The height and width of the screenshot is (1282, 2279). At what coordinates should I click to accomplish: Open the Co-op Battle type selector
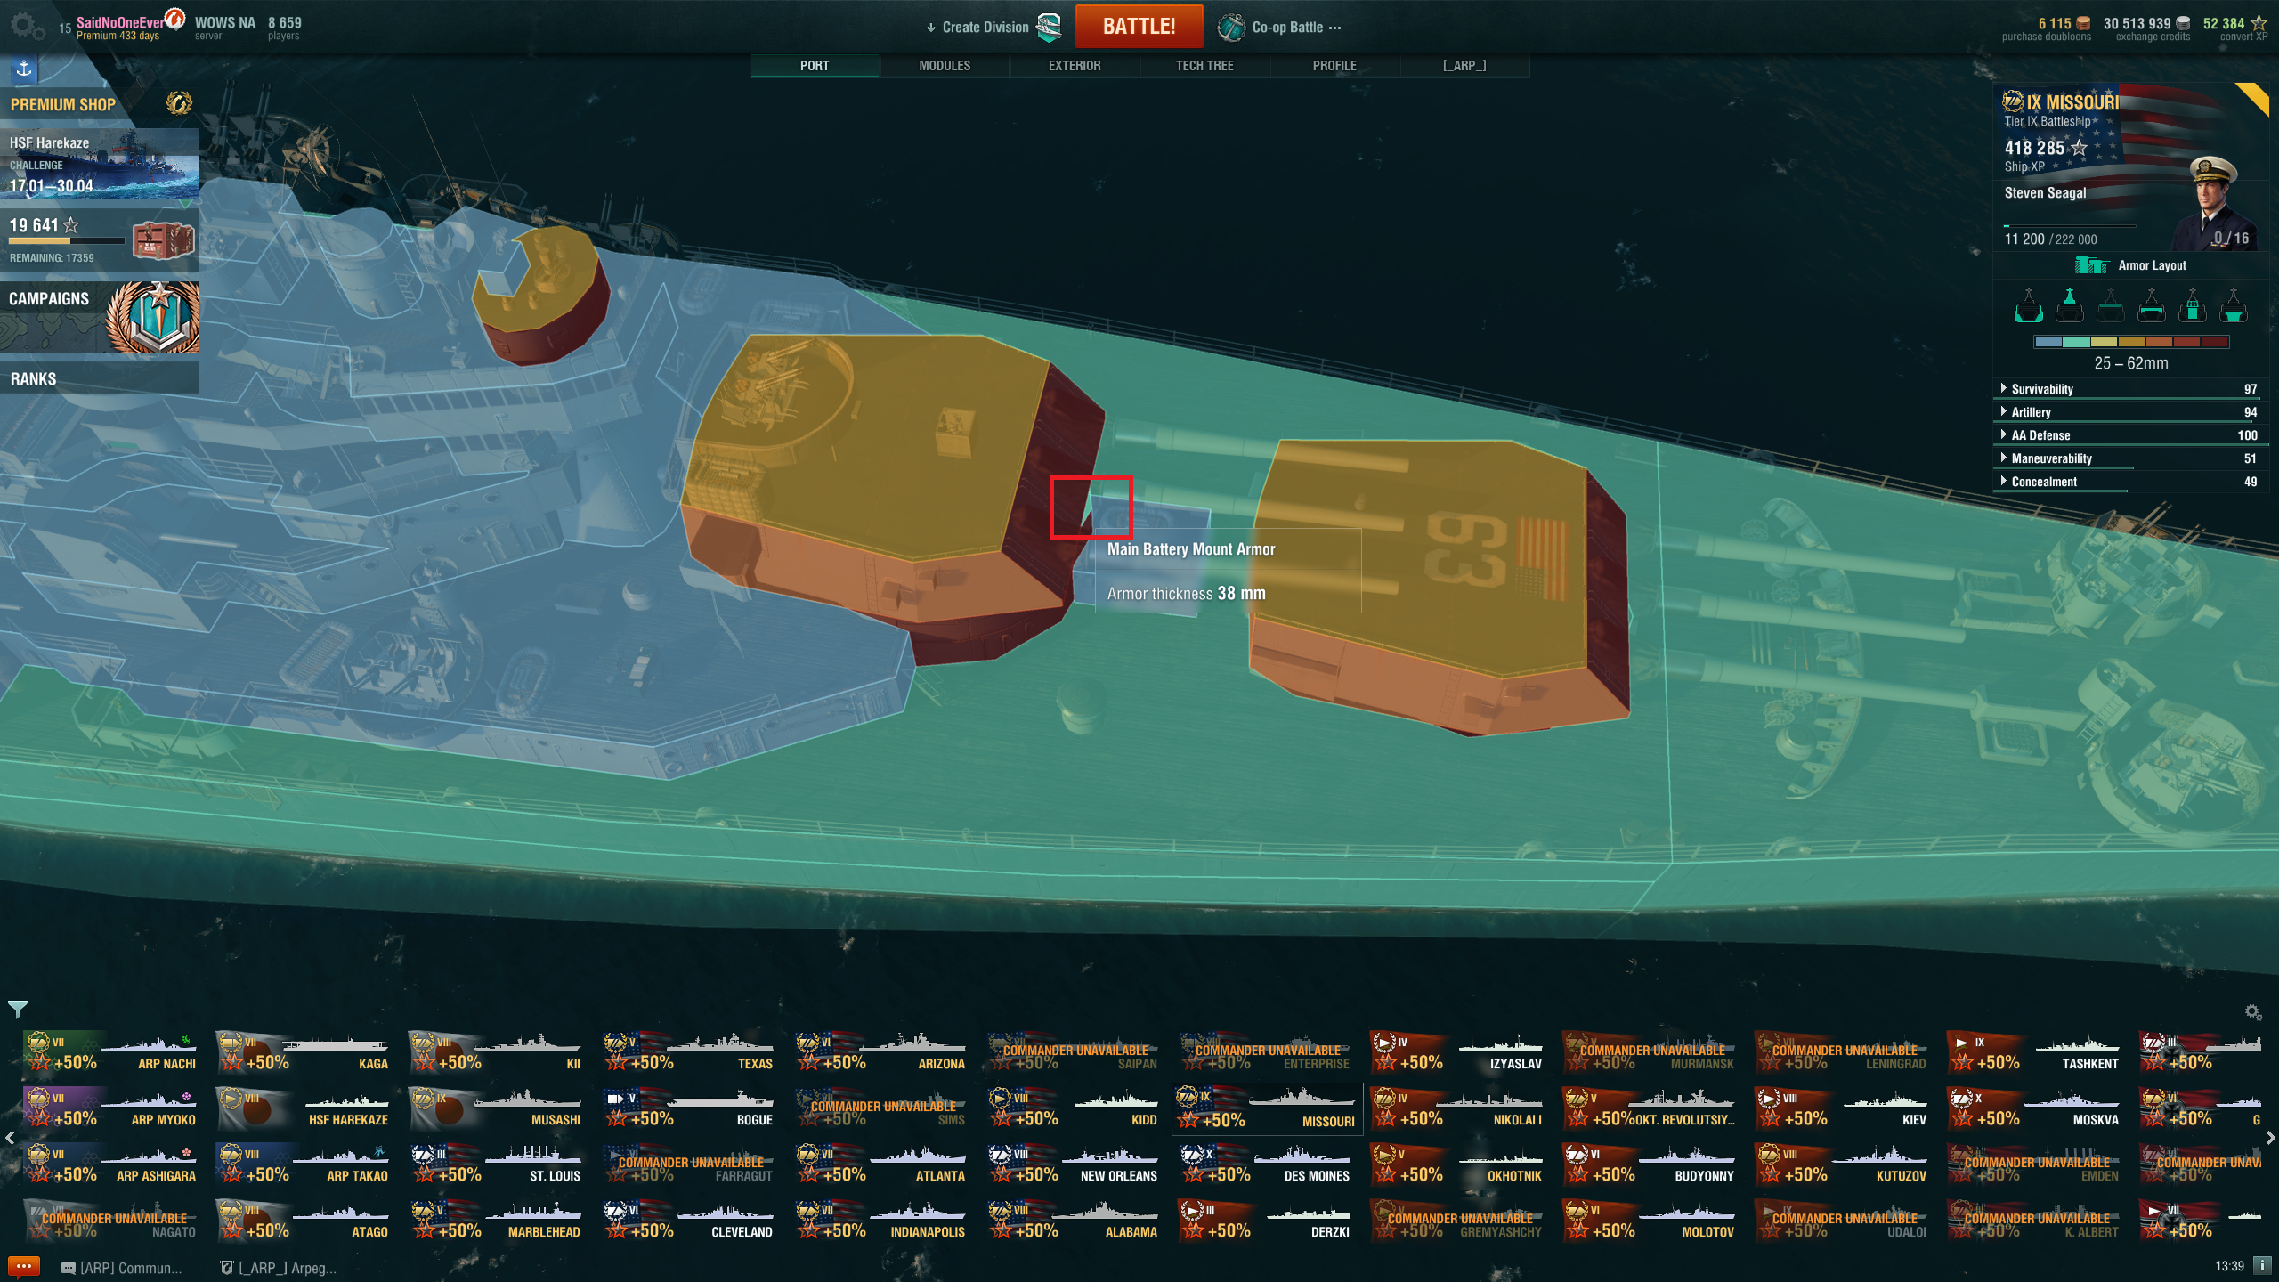1296,27
